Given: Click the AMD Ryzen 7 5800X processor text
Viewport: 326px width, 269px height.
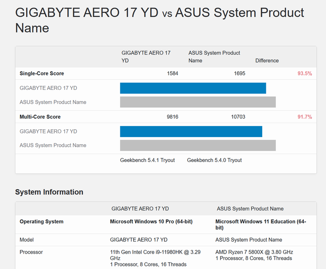Looking at the screenshot, I should [x=254, y=252].
